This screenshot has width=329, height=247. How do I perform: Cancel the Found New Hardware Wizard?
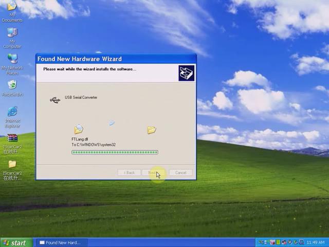tap(180, 172)
